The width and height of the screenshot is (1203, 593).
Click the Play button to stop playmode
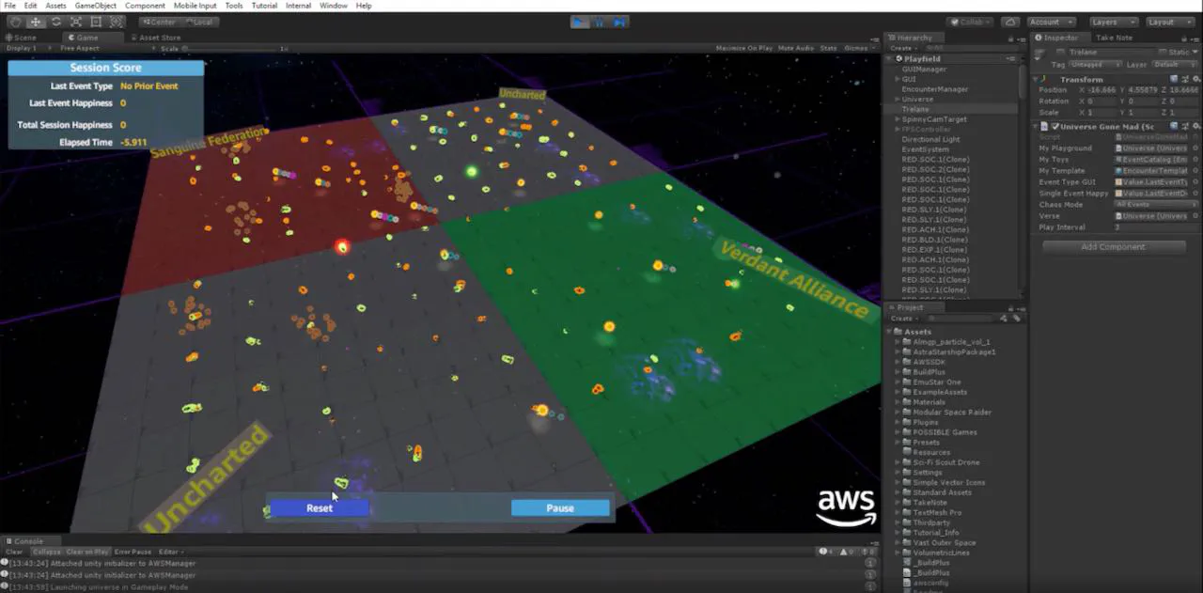[x=580, y=22]
